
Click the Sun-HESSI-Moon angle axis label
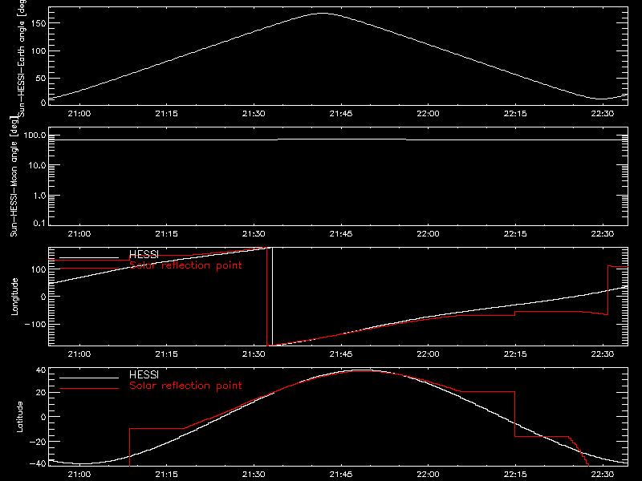point(14,176)
